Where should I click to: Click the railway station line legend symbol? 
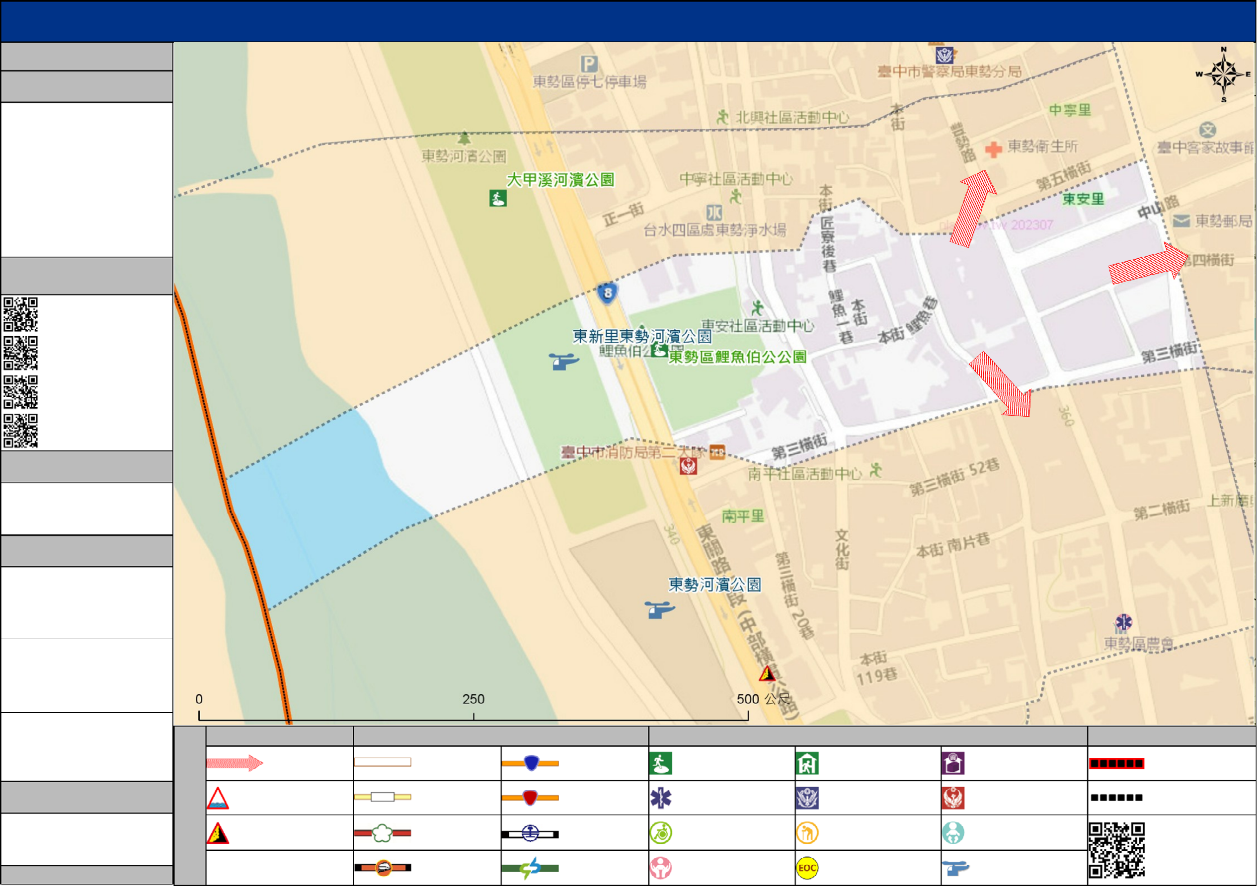pos(531,835)
